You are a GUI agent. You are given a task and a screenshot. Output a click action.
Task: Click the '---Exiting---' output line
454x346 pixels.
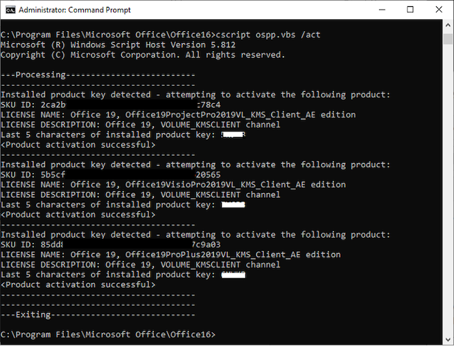(x=98, y=315)
